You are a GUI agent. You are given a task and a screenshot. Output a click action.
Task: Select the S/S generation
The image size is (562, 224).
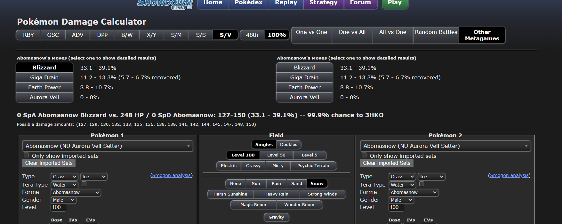click(201, 35)
